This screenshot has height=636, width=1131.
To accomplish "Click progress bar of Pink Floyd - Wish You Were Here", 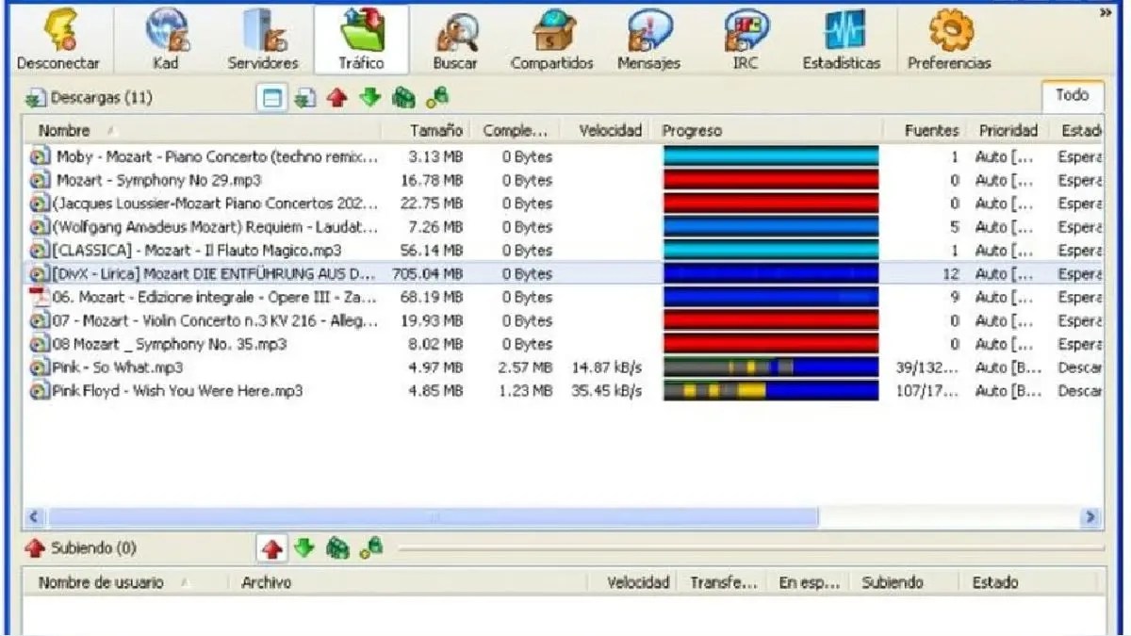I will (771, 390).
